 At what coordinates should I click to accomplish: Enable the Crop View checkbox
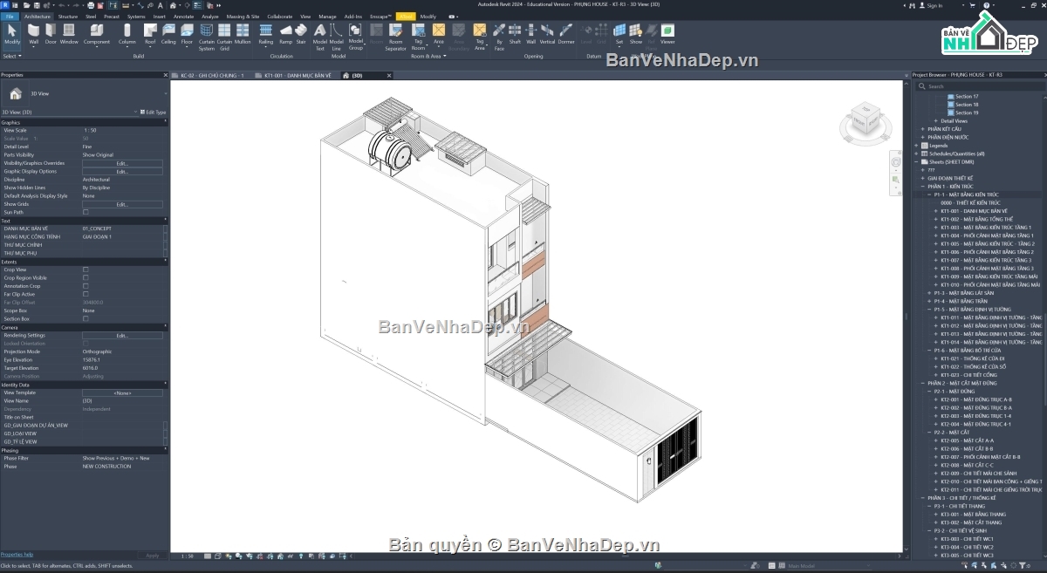86,269
